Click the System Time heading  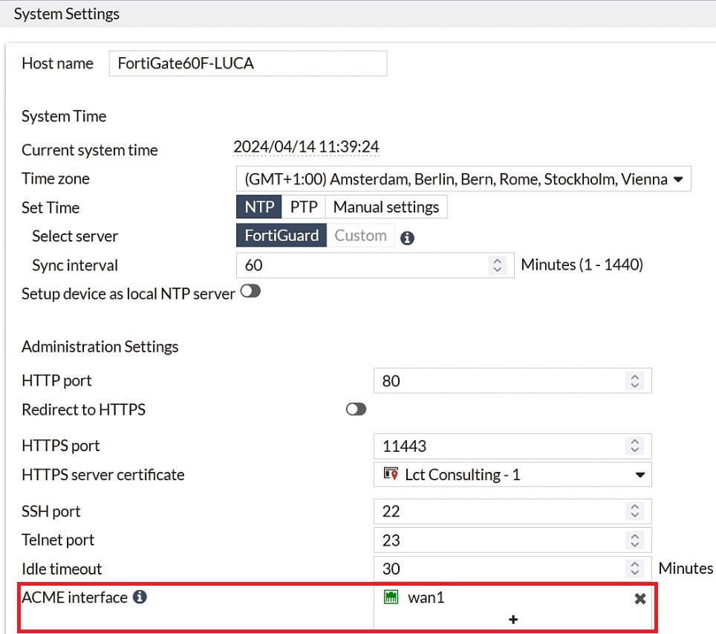[x=64, y=116]
